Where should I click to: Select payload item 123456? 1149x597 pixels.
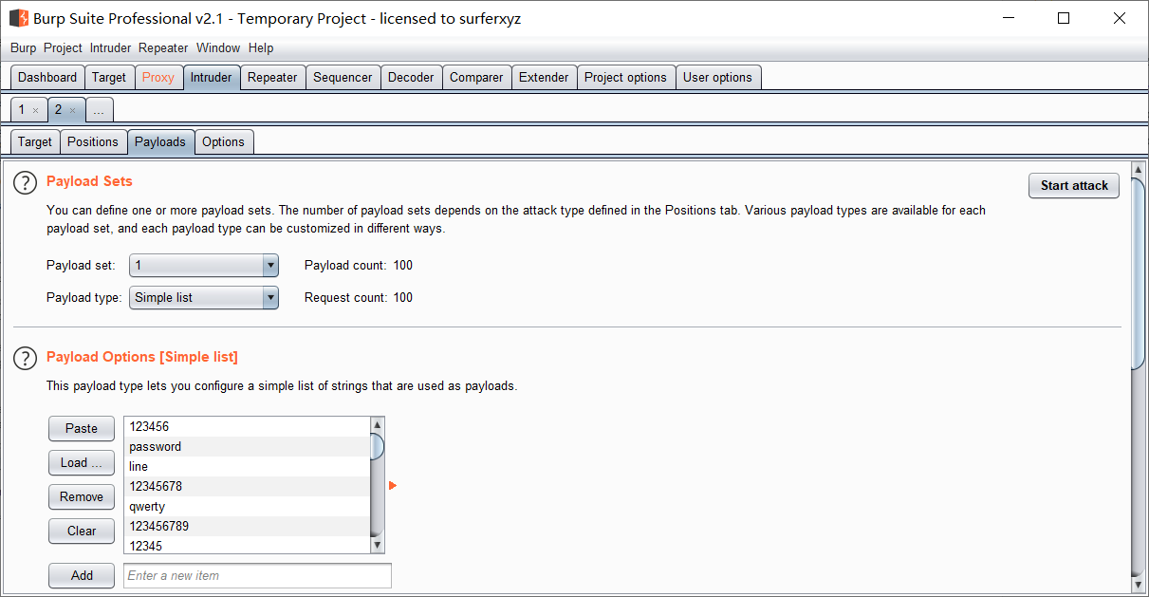point(247,427)
